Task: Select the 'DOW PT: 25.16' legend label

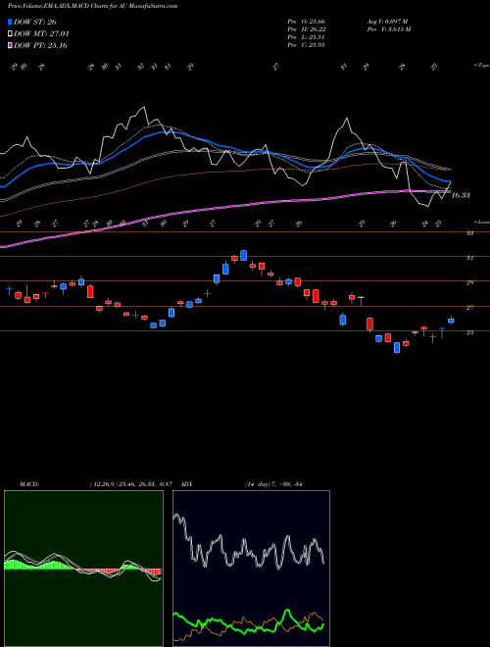Action: pyautogui.click(x=41, y=45)
